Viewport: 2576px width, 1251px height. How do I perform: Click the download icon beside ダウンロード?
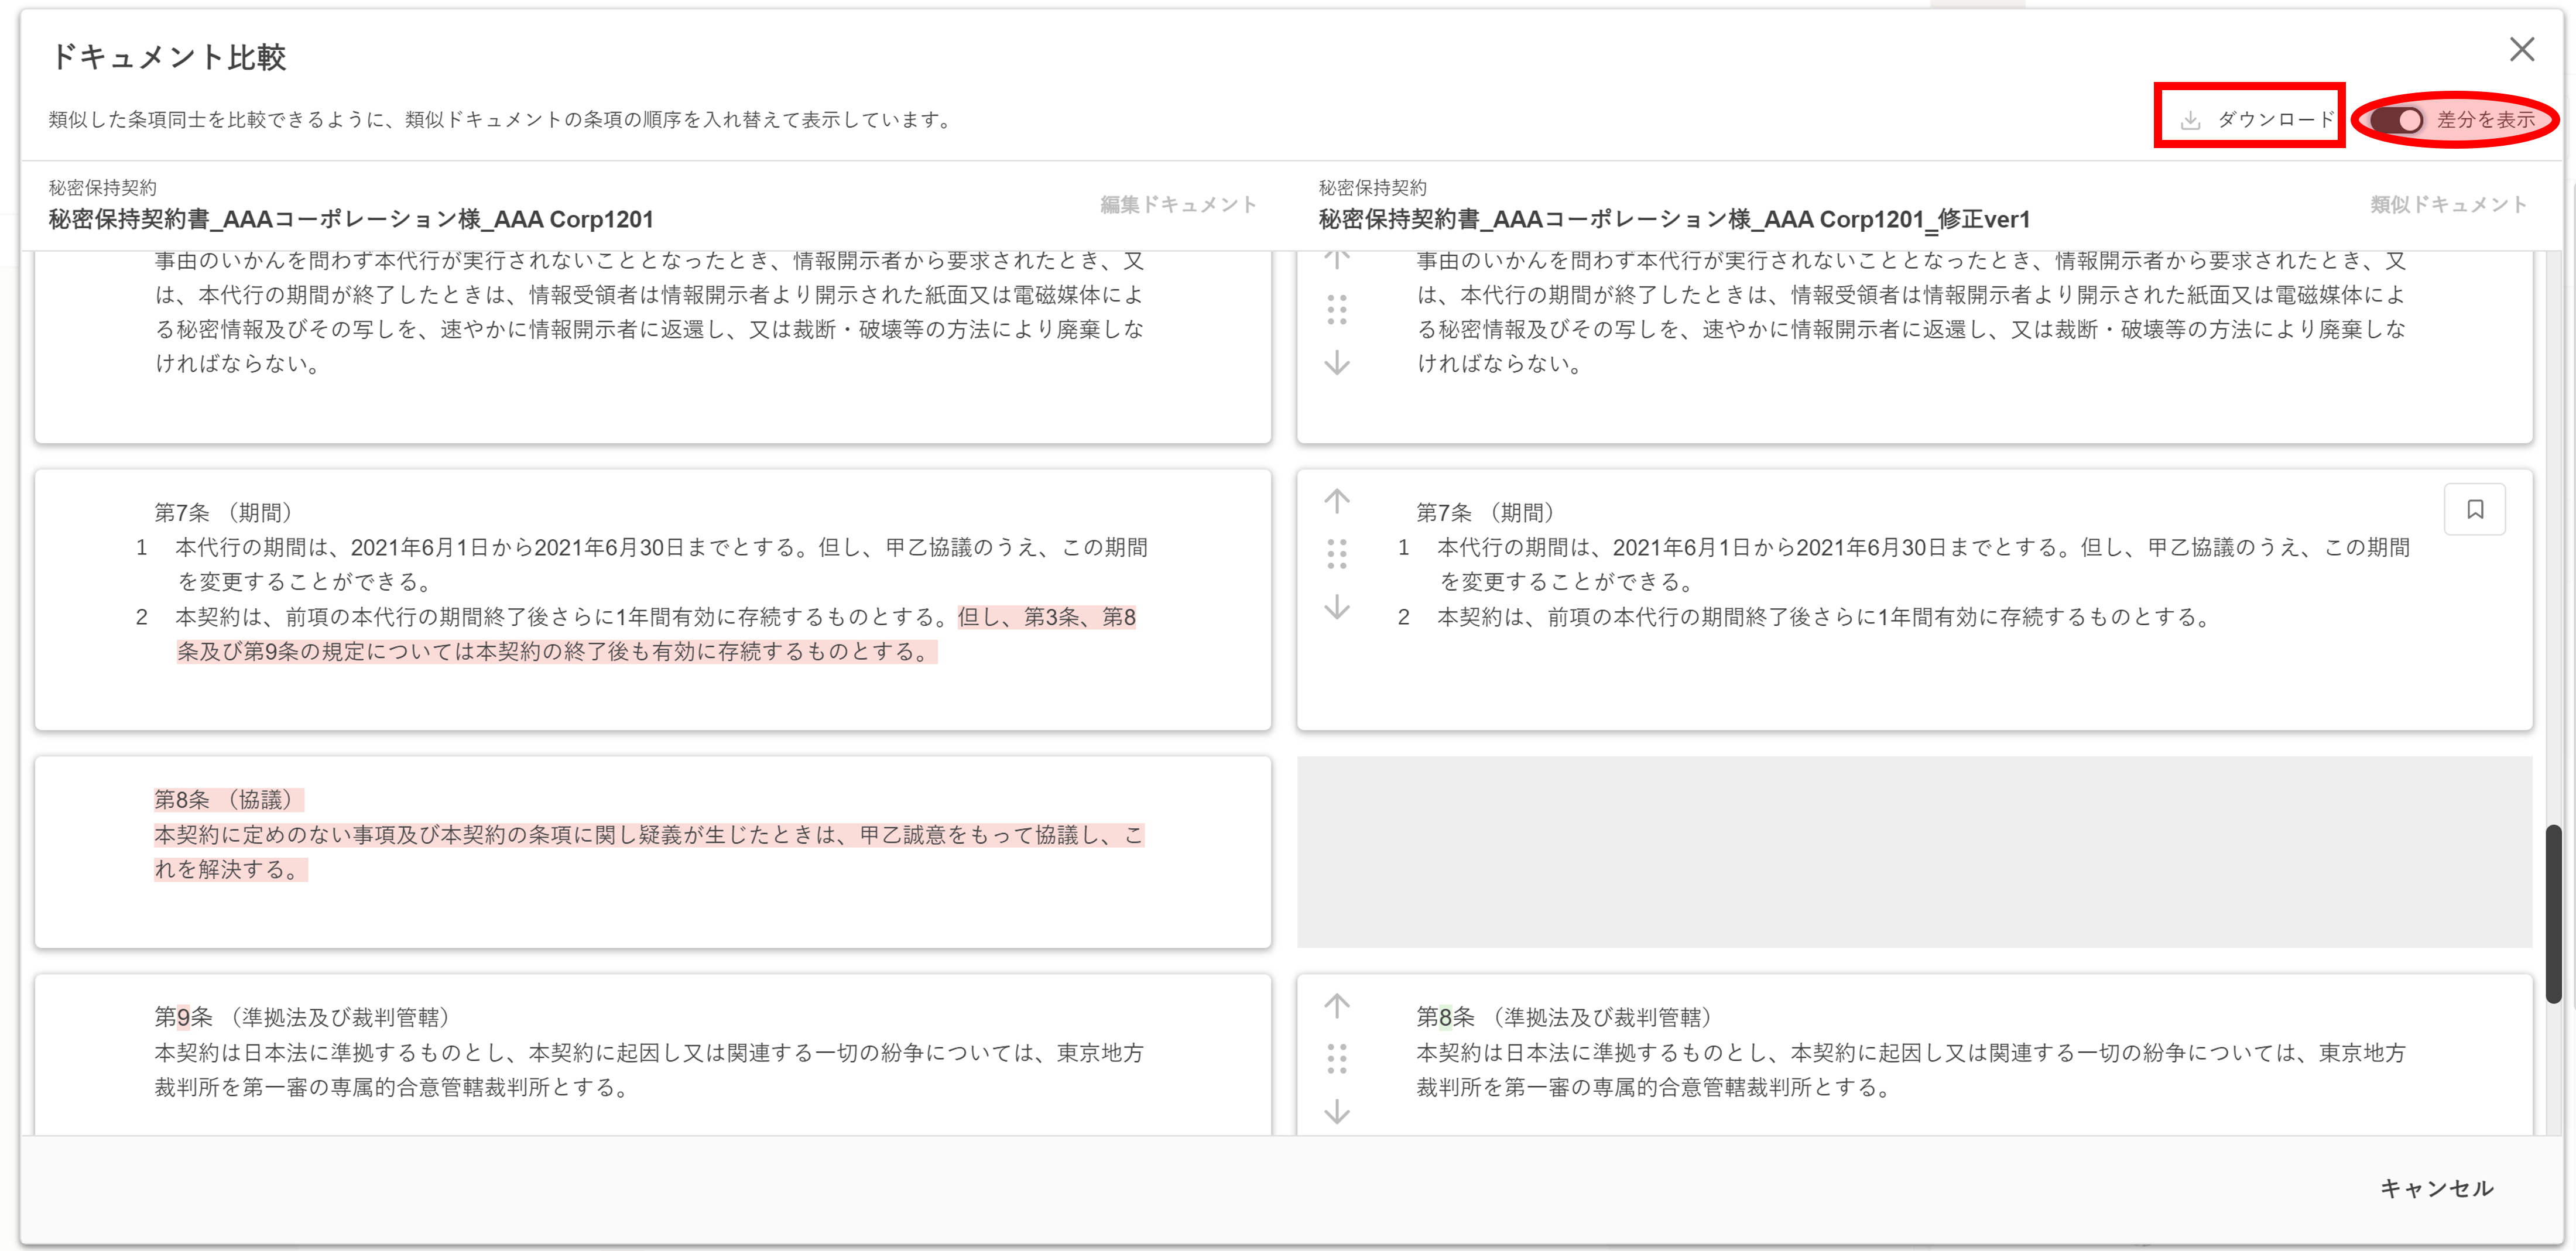point(2190,120)
